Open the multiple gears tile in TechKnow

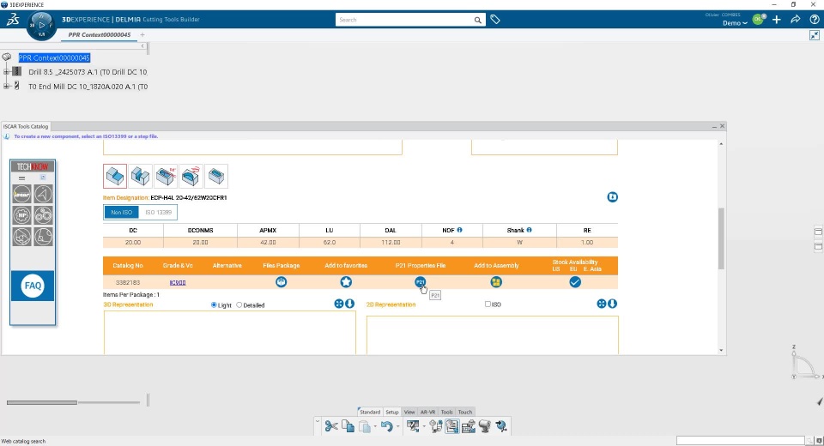44,215
